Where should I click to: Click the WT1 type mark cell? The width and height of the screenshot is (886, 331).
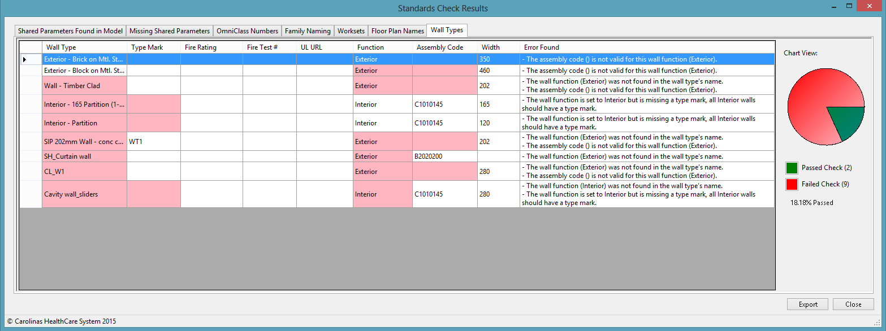136,141
